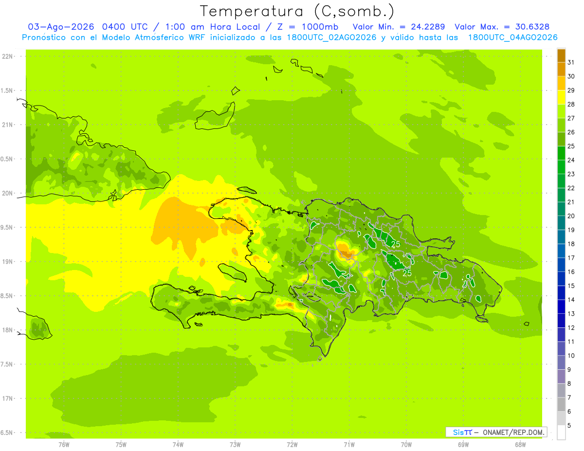Click the "Valor Min. = 24.2289" value
Viewport: 584px width, 451px height.
click(399, 27)
